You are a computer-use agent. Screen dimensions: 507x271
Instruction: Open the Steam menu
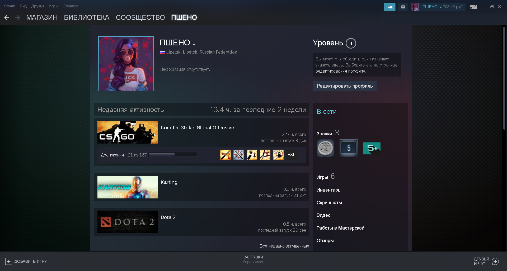point(10,6)
